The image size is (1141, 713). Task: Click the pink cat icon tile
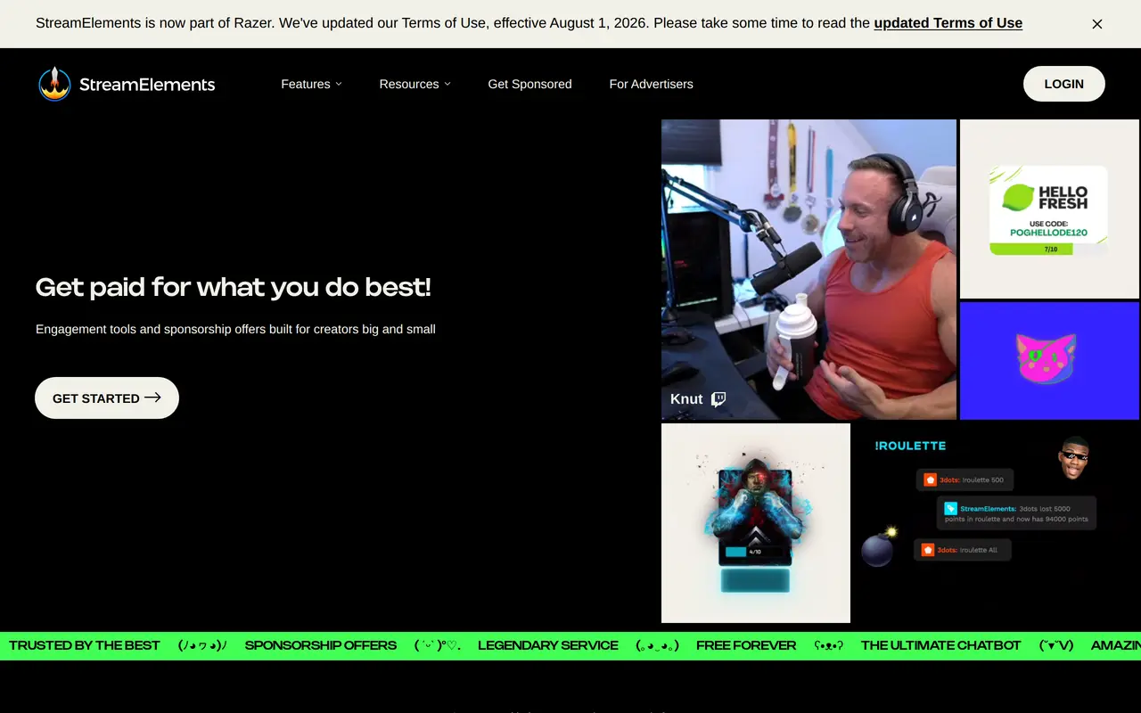pyautogui.click(x=1049, y=360)
